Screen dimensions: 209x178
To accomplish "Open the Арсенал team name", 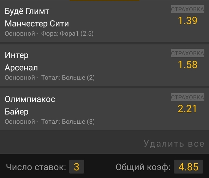I will tap(21, 68).
